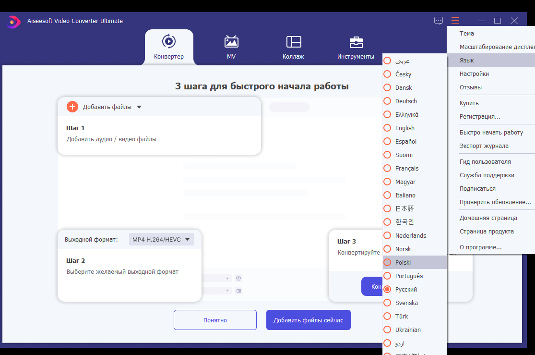This screenshot has width=535, height=355.
Task: Select Português language
Action: pos(415,276)
